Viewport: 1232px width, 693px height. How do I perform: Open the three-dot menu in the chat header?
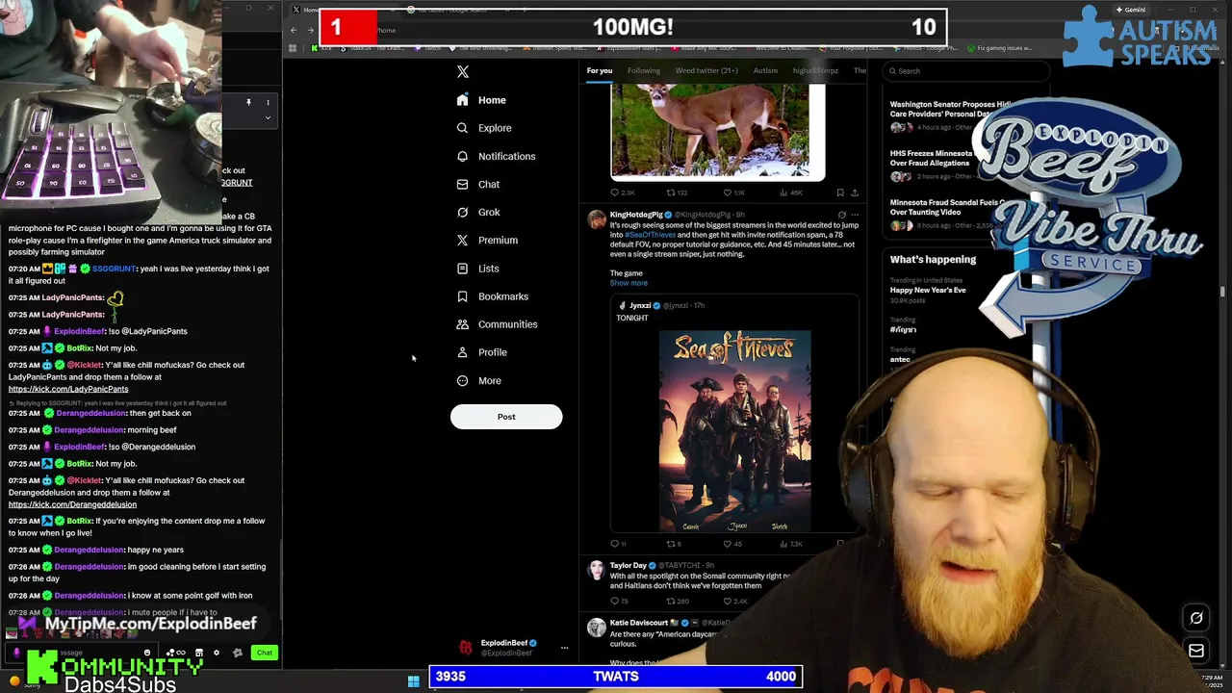[x=269, y=102]
